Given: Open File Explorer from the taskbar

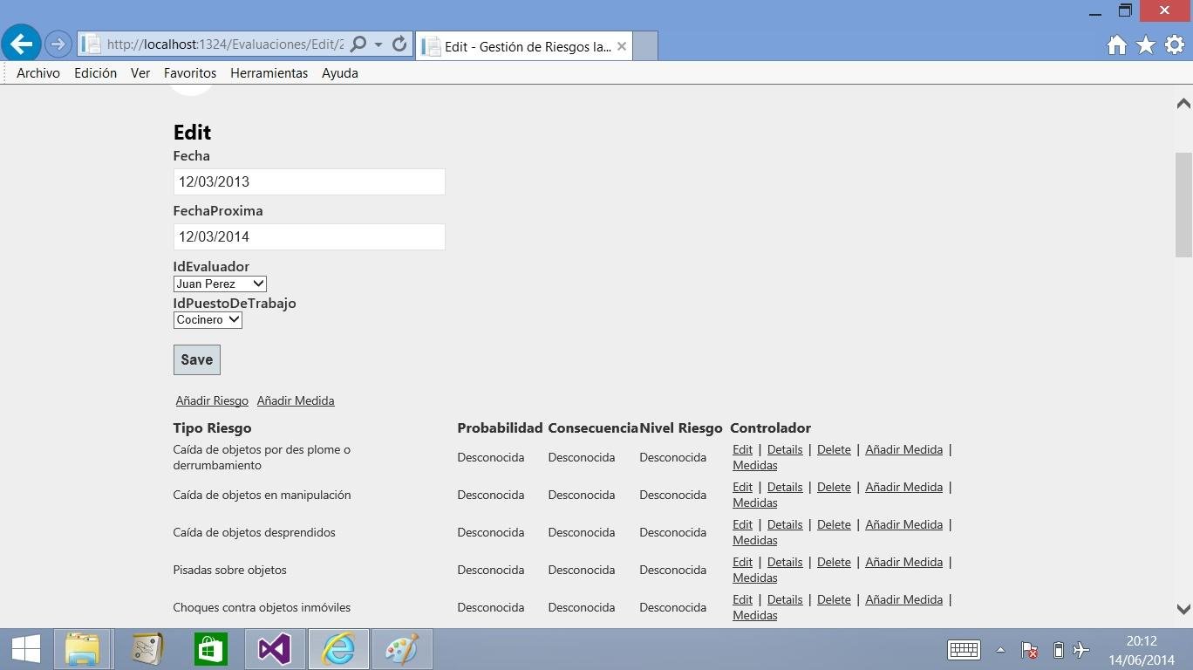Looking at the screenshot, I should [x=82, y=649].
